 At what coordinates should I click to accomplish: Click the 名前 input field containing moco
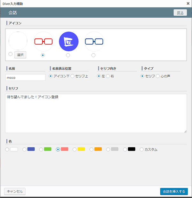[x=25, y=78]
